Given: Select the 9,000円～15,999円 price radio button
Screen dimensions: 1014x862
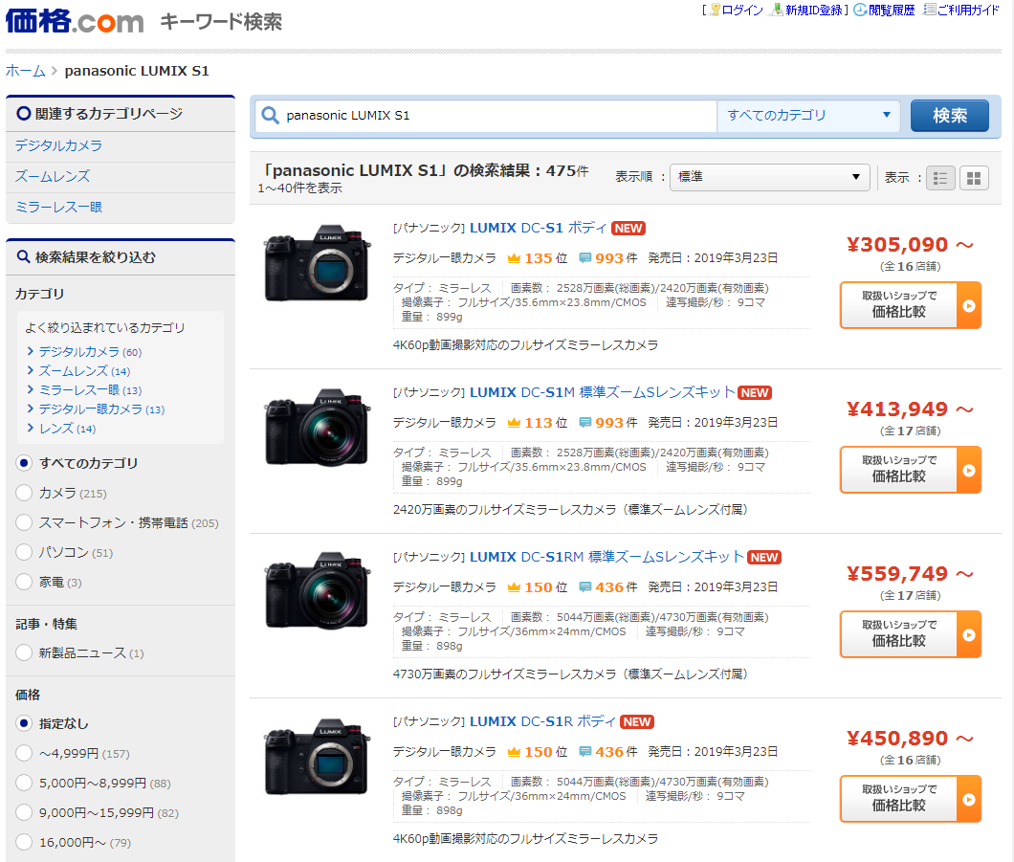Looking at the screenshot, I should click(x=24, y=813).
